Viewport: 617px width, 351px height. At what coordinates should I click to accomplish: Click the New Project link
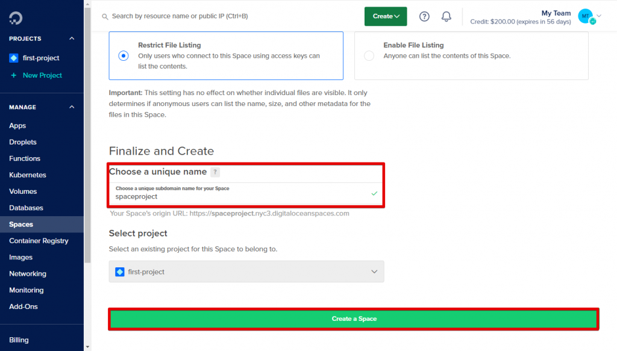coord(40,75)
